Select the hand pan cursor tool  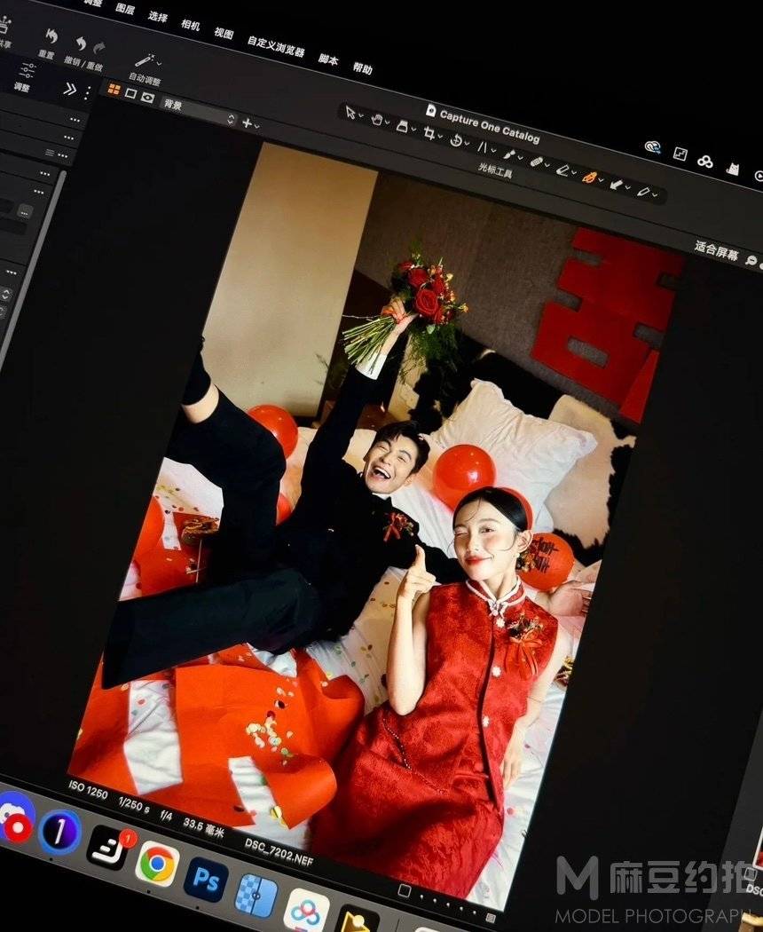(377, 120)
